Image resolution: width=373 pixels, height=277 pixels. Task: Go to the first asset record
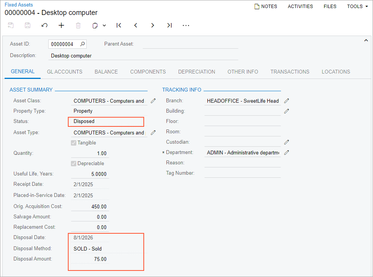[119, 25]
